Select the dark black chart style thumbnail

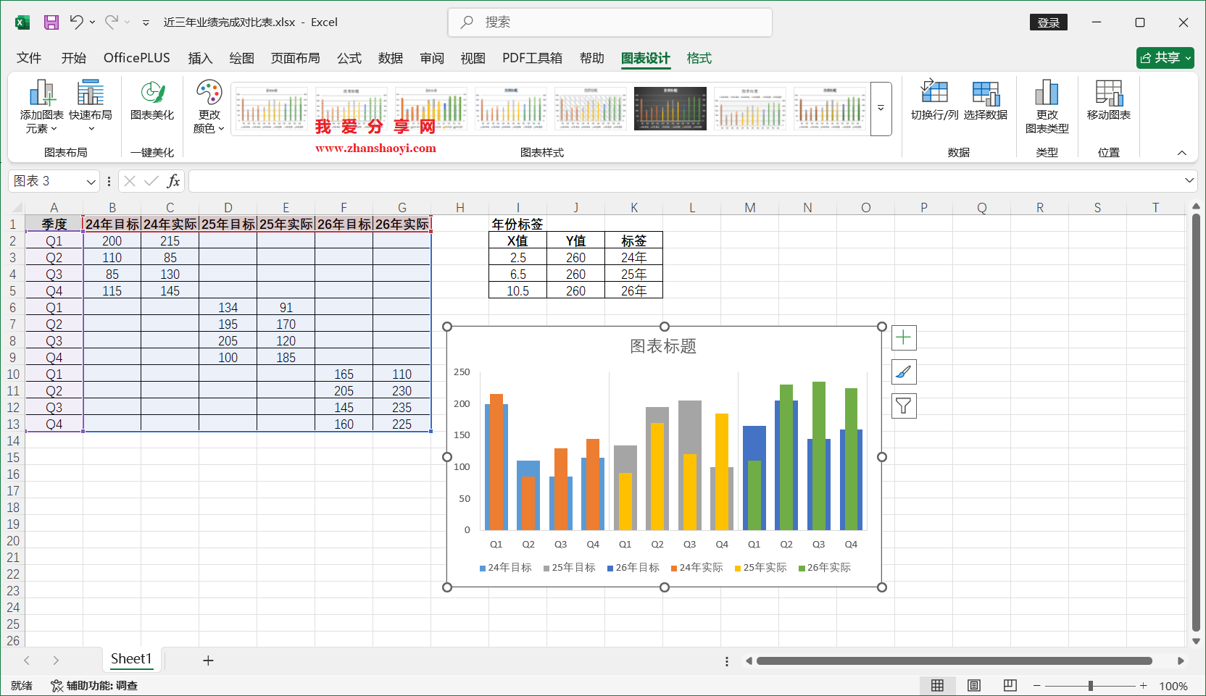pyautogui.click(x=670, y=109)
